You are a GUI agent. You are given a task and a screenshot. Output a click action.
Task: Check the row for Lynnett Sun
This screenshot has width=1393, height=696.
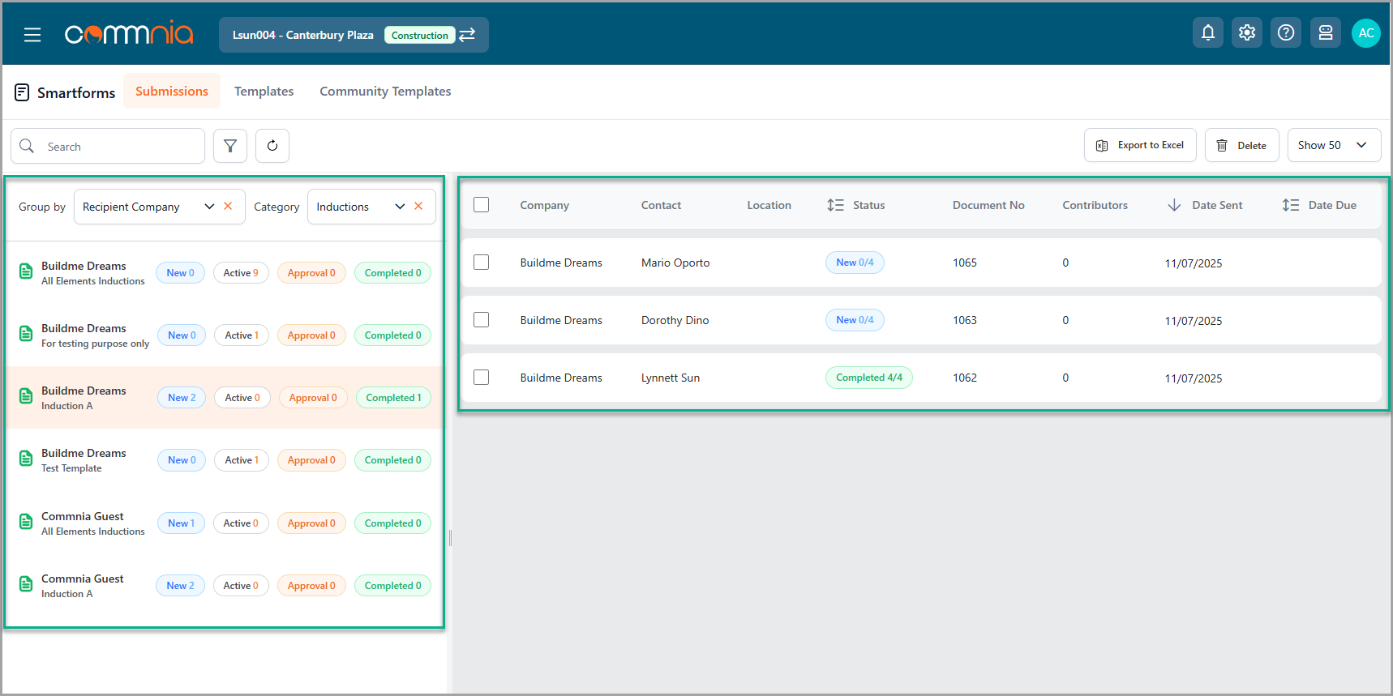pyautogui.click(x=482, y=378)
